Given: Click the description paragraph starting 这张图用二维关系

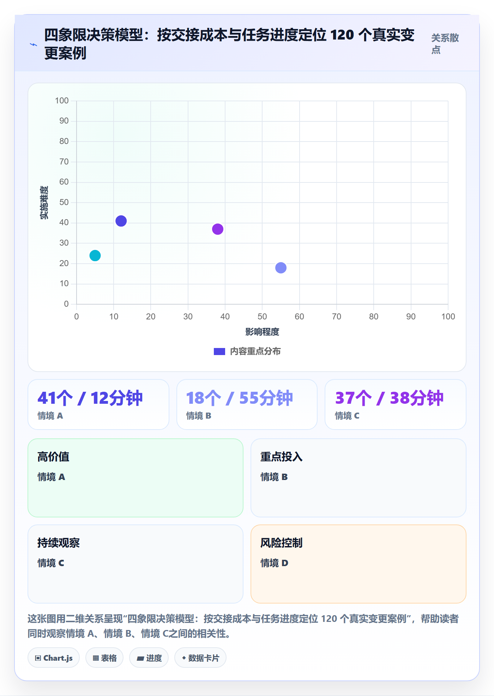Looking at the screenshot, I should coord(243,626).
